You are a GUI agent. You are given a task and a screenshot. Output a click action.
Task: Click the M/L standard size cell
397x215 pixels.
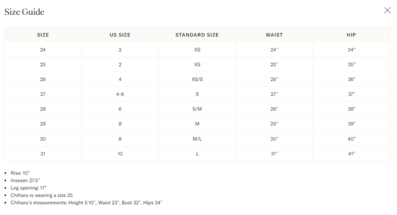point(197,139)
